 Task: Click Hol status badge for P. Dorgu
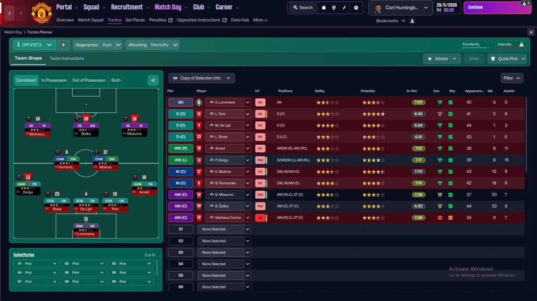click(x=260, y=160)
